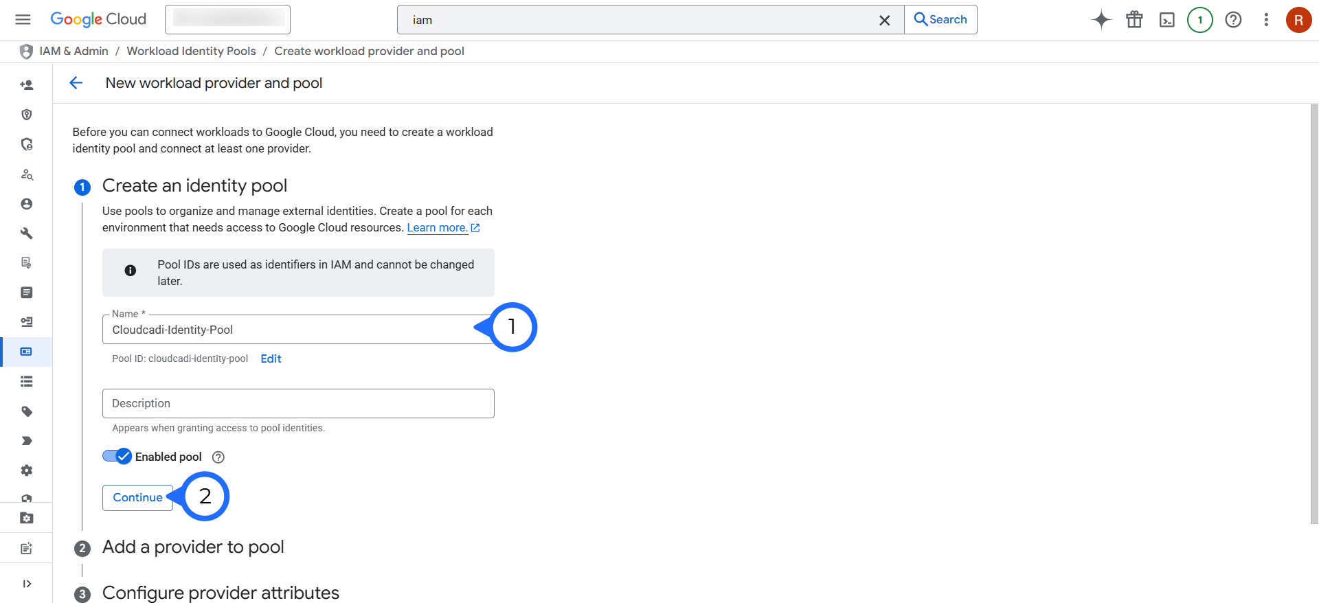Click the Continue button
The height and width of the screenshot is (603, 1319).
click(137, 497)
